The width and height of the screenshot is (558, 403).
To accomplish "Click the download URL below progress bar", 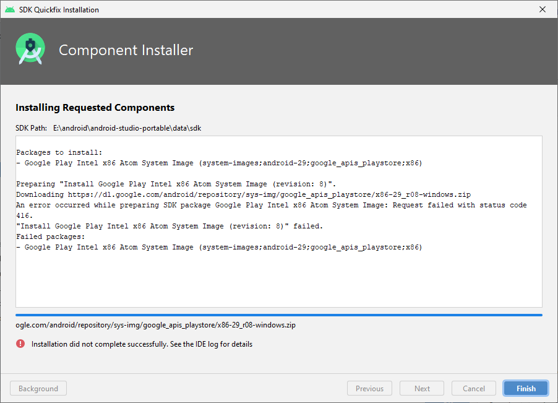I will coord(155,325).
